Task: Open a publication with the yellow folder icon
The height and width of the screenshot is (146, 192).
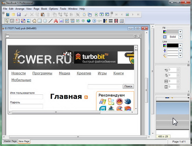Action: [13, 14]
